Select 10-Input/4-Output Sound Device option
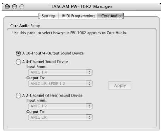 [18, 53]
